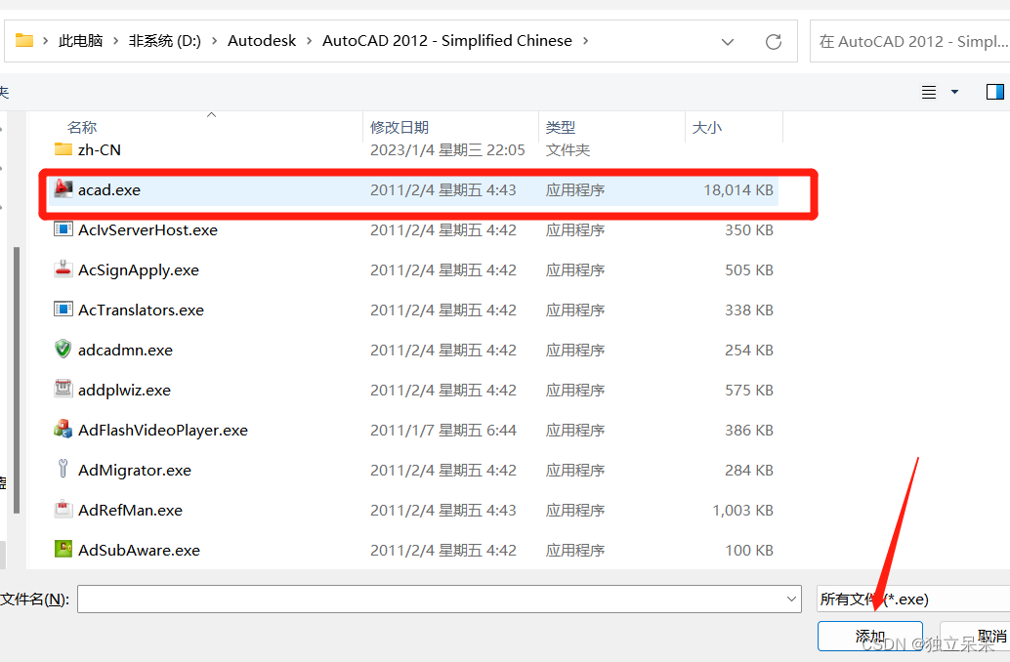Click the 254 KB size of adcadmn.exe
Viewport: 1010px width, 662px height.
click(x=749, y=350)
